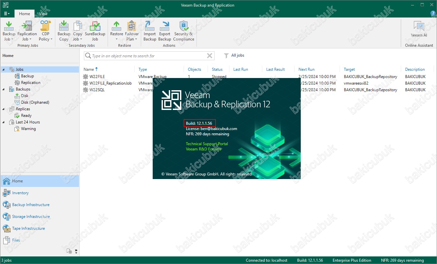This screenshot has width=437, height=264.
Task: Open the Replication Job ribbon button
Action: pyautogui.click(x=27, y=30)
